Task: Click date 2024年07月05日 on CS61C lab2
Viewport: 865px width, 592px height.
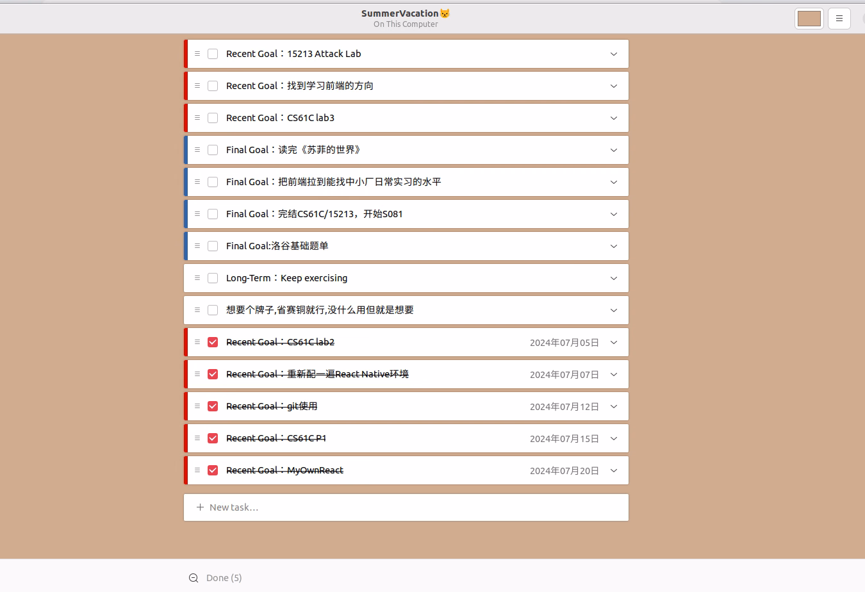Action: (x=564, y=343)
